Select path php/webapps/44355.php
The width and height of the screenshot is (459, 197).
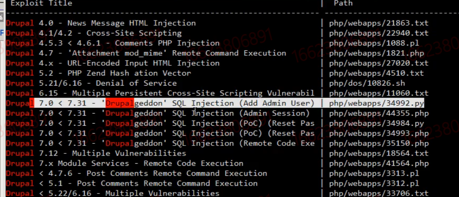pos(379,113)
